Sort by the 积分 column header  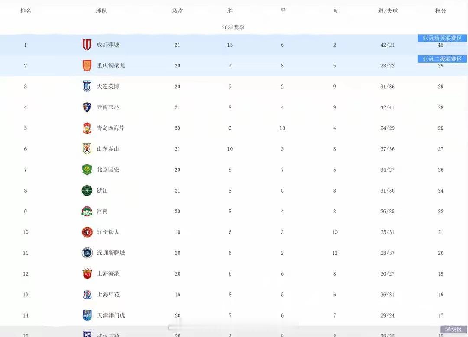(x=441, y=11)
